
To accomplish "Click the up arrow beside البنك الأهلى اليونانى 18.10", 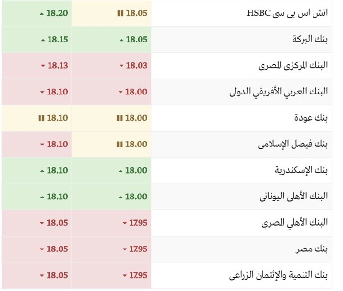I will pos(42,197).
